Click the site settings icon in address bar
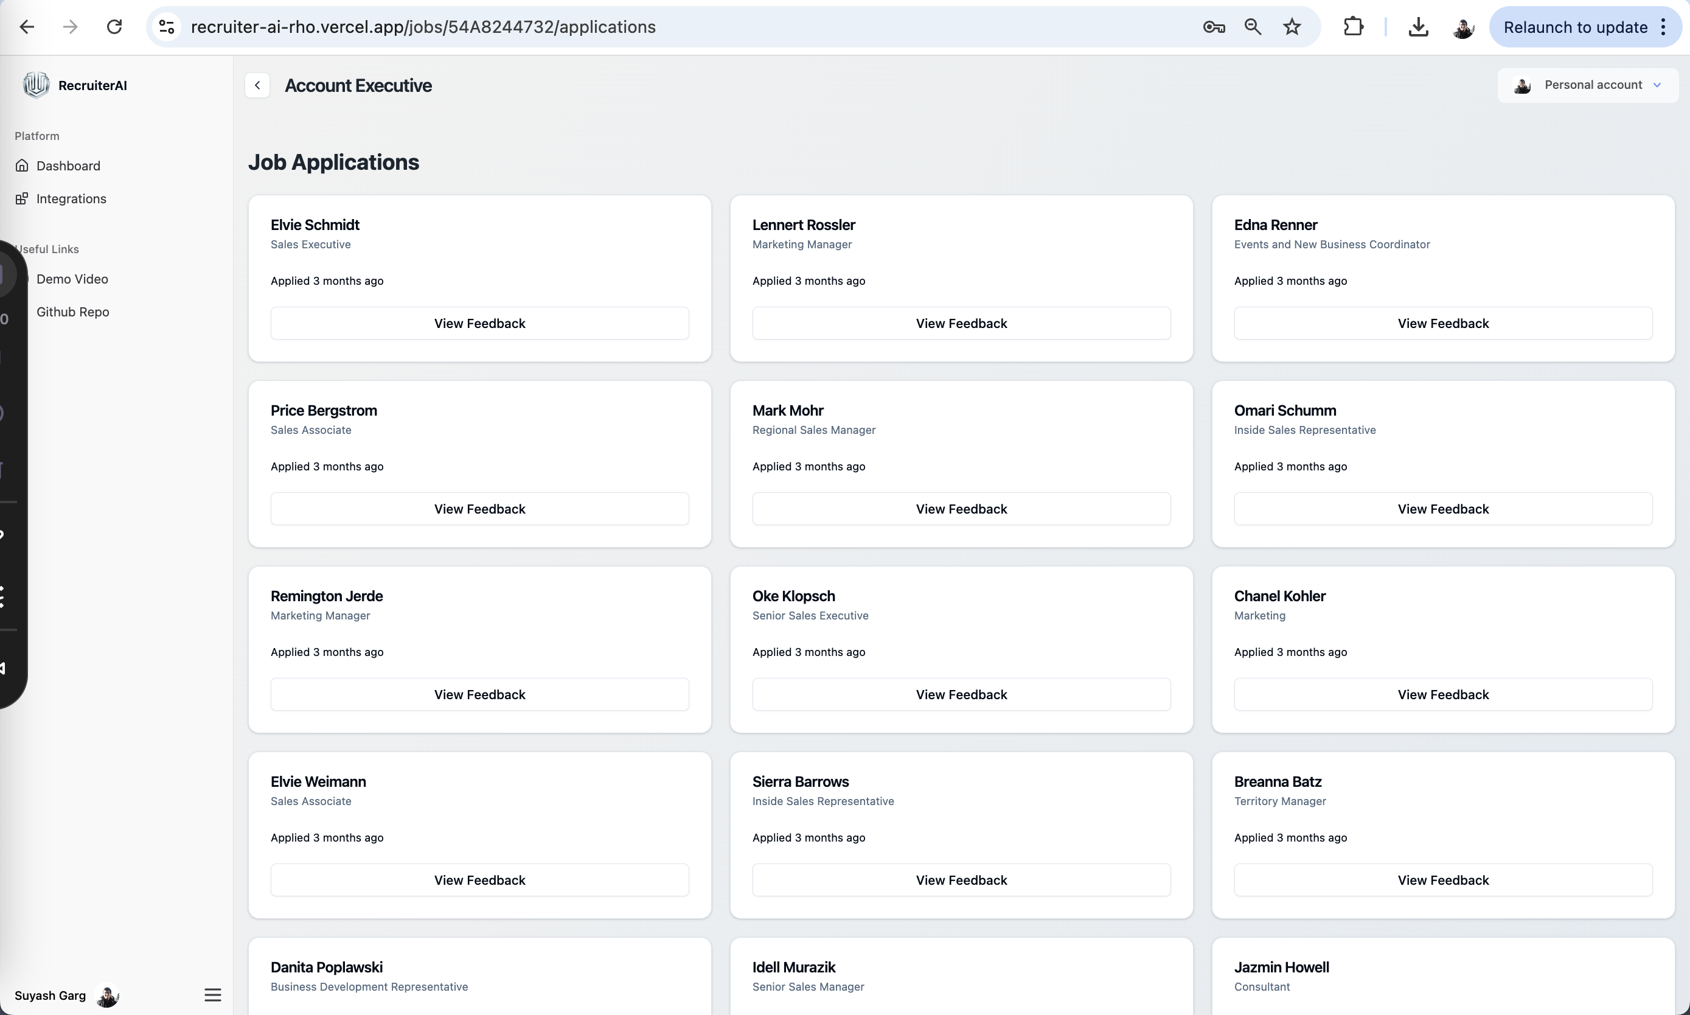 click(x=167, y=27)
